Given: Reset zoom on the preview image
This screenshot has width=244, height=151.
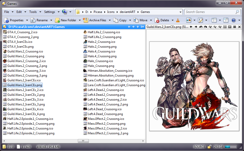Looking at the screenshot, I should click(220, 27).
